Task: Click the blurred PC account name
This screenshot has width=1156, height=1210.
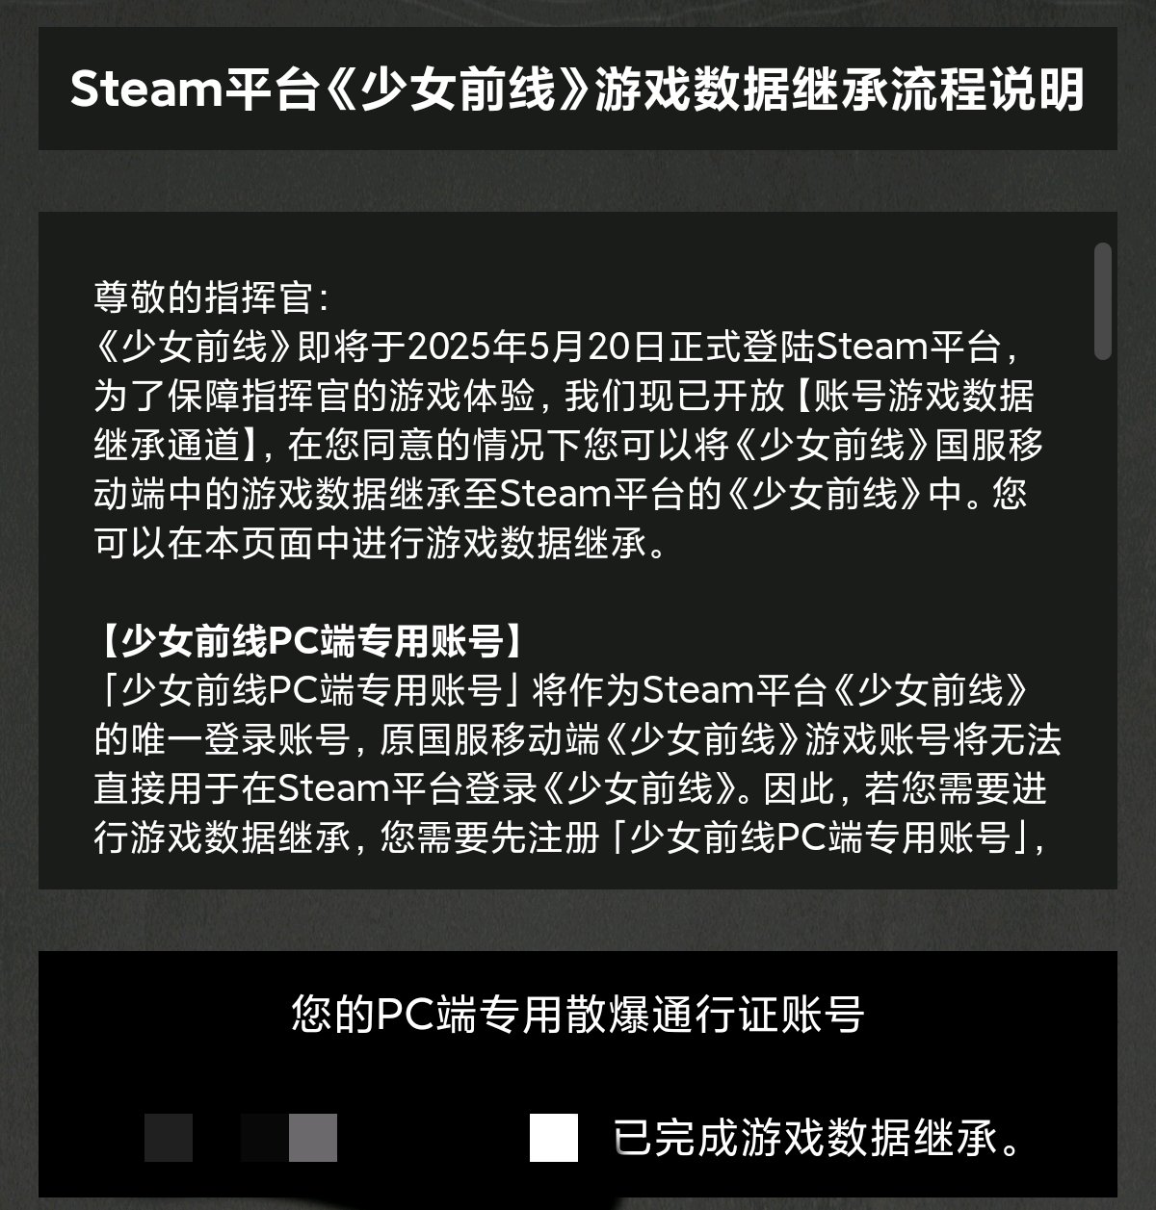Action: [241, 1138]
